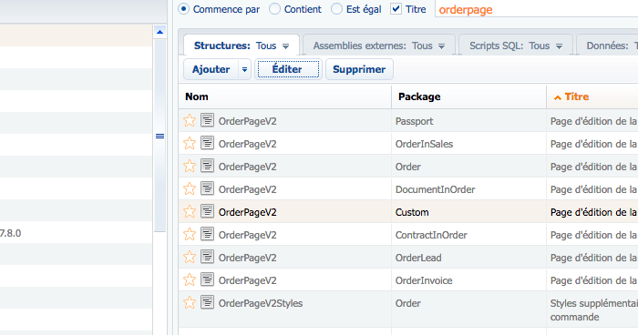Click schema icon of OrderPageV2 in DocumentInOrder package
The width and height of the screenshot is (638, 335).
click(207, 188)
